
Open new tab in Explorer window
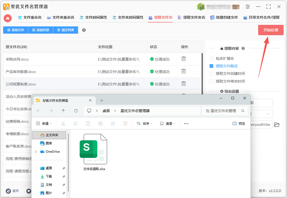click(x=102, y=100)
